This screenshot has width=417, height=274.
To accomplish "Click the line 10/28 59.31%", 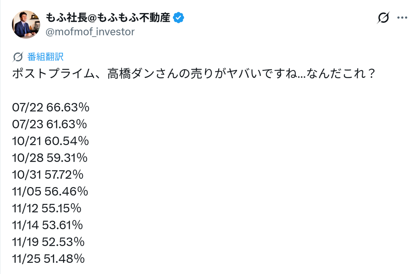I will click(x=50, y=158).
